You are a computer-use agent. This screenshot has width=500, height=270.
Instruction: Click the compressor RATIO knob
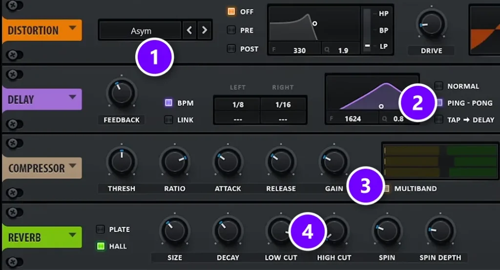pos(175,162)
